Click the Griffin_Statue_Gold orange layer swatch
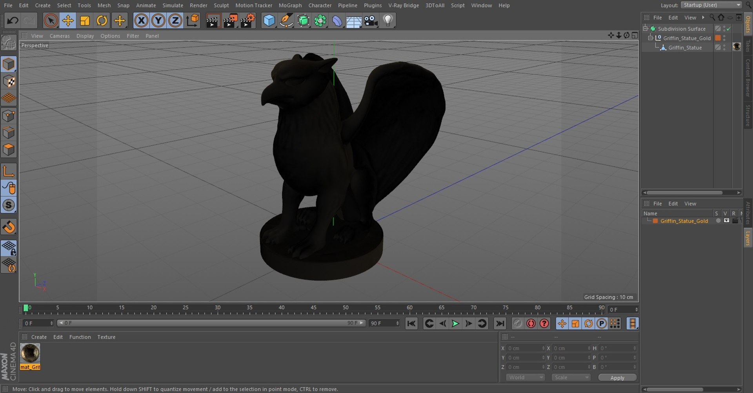This screenshot has height=393, width=753. tap(718, 38)
